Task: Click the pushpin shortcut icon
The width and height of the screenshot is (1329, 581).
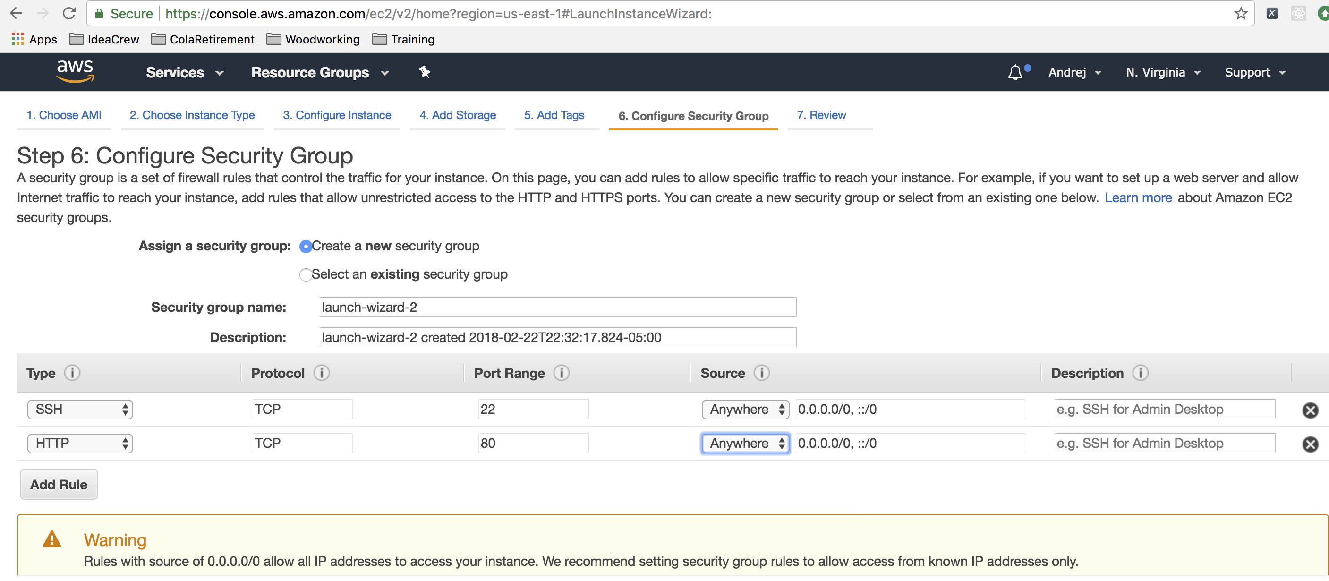Action: [424, 72]
